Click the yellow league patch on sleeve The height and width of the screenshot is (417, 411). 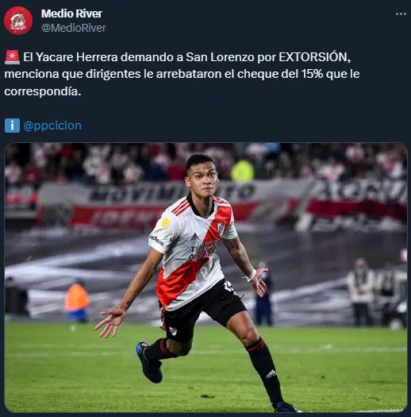[x=165, y=222]
